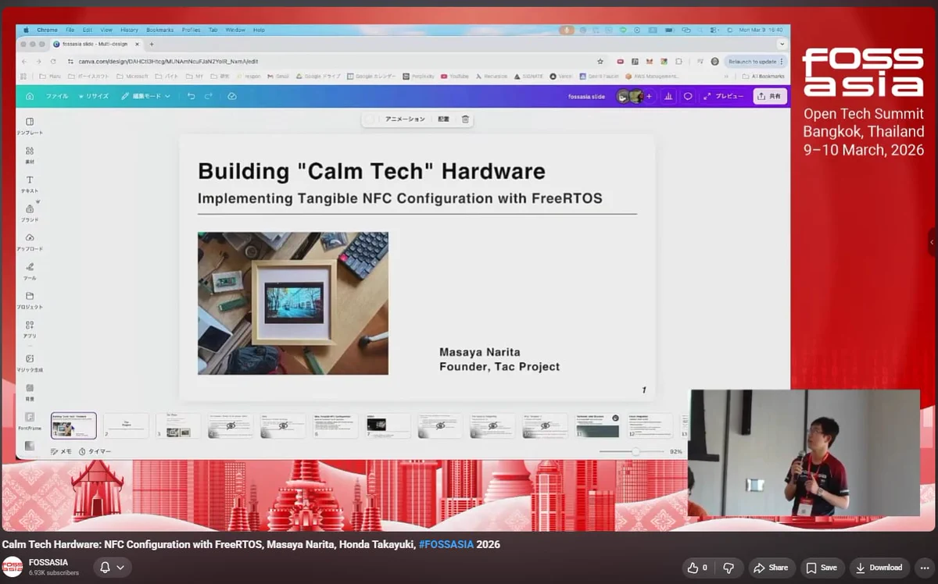Unhide the hidden slide 4 via its eye icon
The image size is (938, 584).
[231, 426]
